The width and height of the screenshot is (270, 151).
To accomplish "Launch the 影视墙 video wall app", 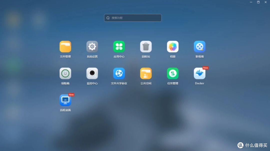I will [199, 47].
